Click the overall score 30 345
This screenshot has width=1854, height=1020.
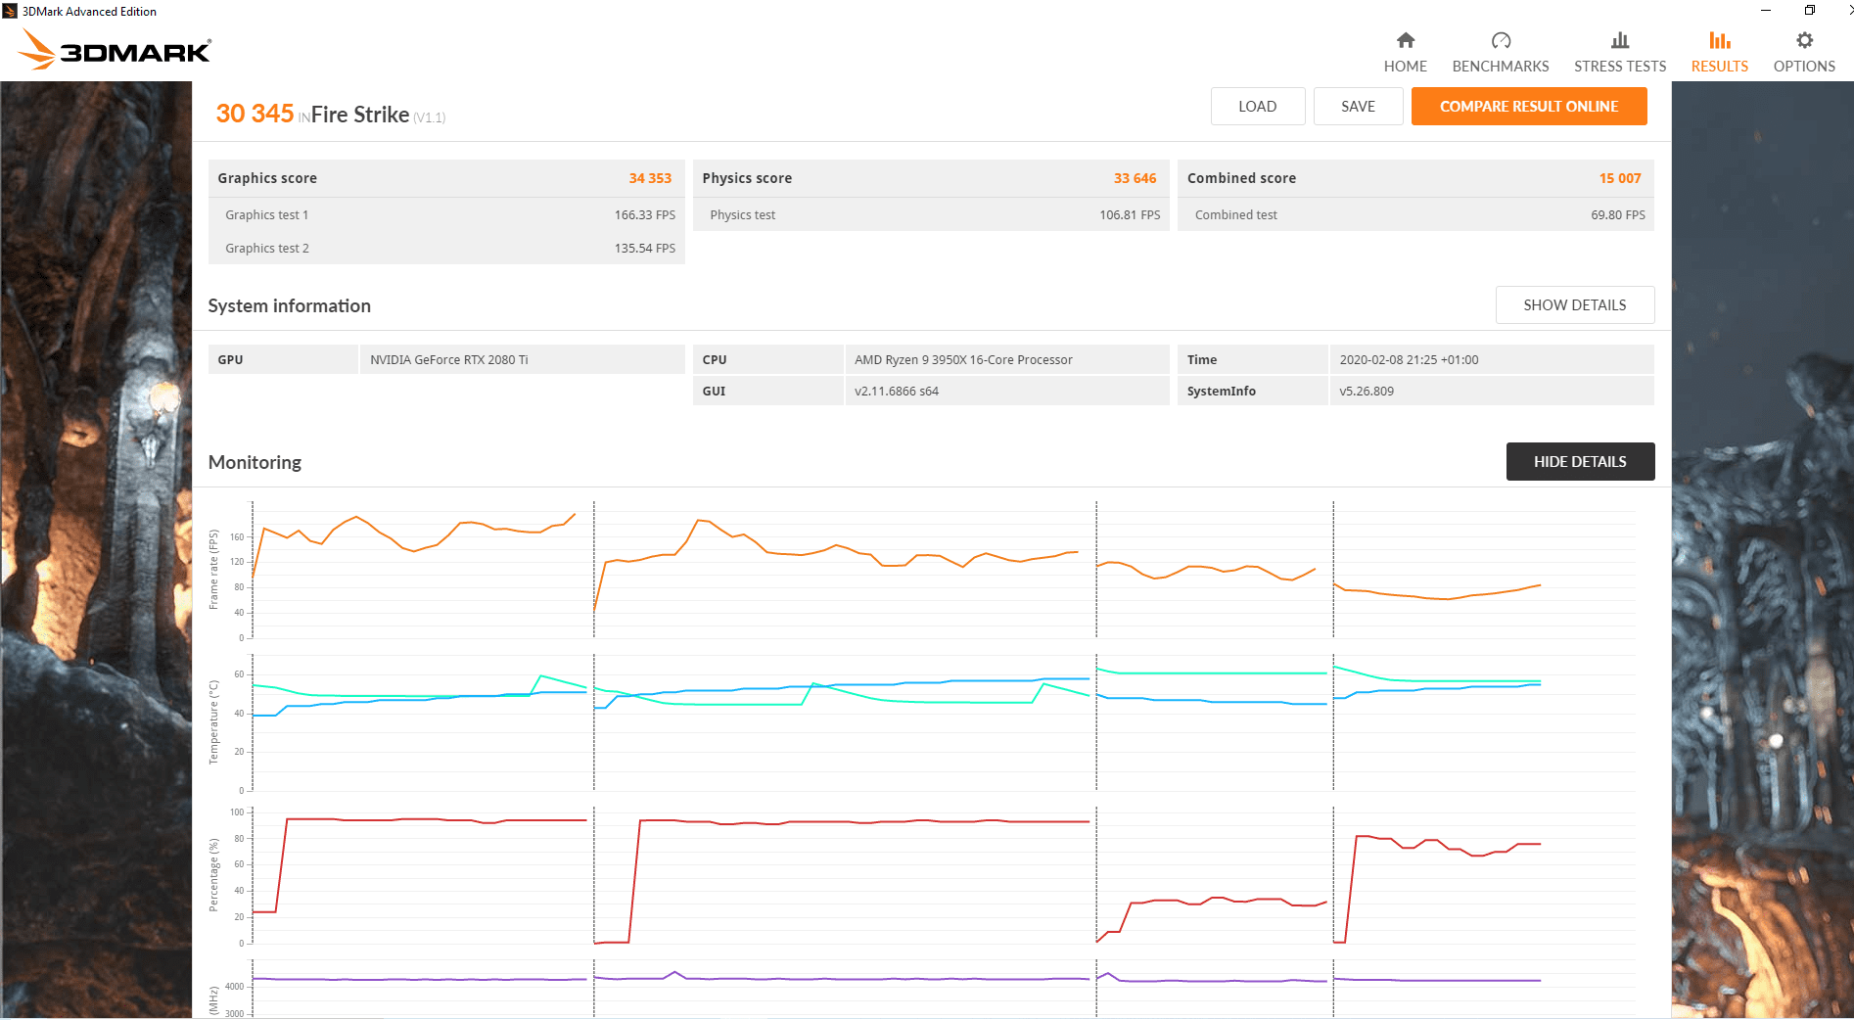(x=255, y=114)
